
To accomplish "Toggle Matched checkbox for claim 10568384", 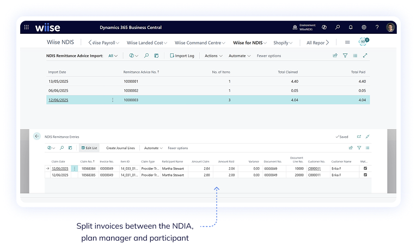I will tap(365, 168).
